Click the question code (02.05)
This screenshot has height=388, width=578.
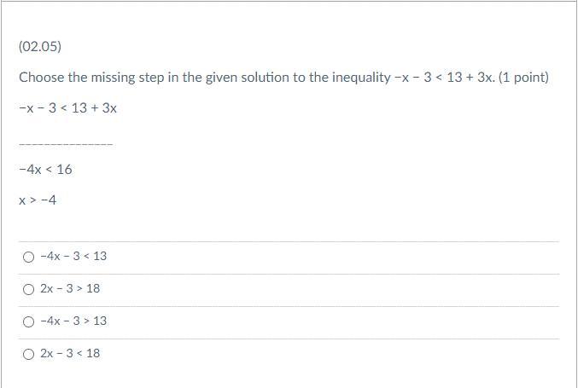[x=39, y=46]
